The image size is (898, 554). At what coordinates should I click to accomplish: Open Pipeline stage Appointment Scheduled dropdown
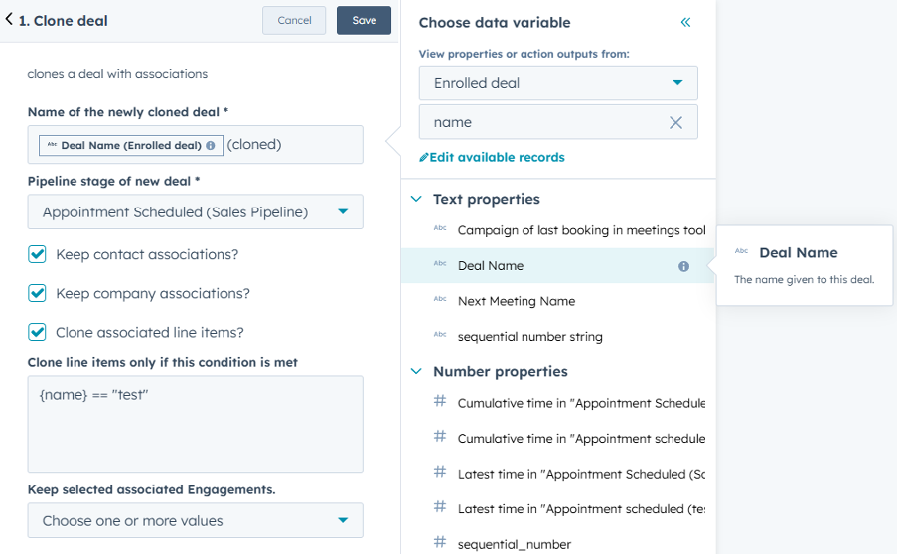[195, 211]
